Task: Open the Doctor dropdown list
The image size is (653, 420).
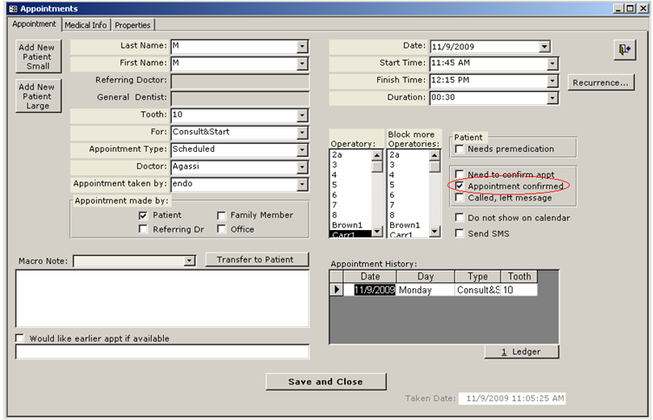Action: pyautogui.click(x=302, y=167)
